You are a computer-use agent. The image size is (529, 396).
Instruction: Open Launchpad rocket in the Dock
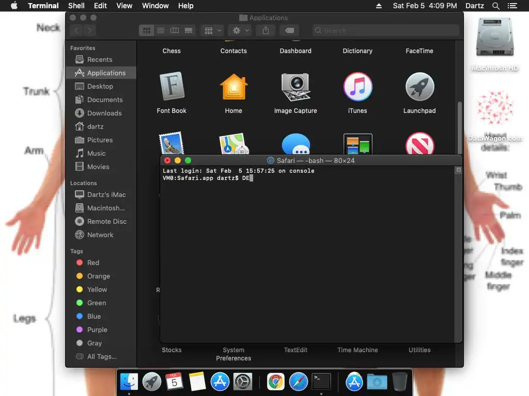coord(152,382)
